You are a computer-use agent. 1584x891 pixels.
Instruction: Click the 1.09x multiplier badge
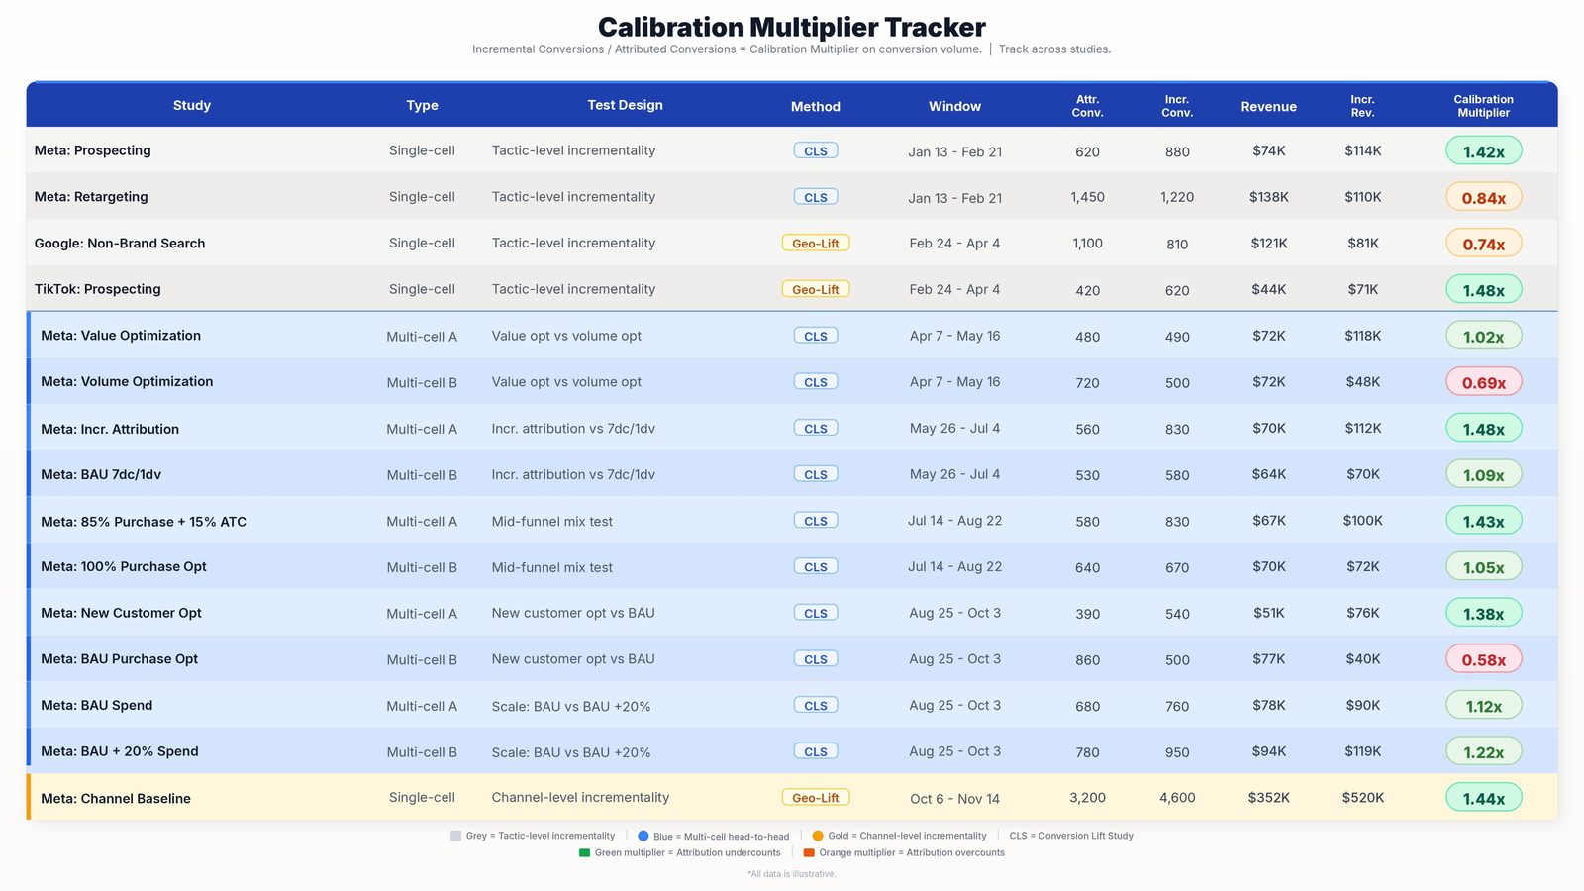1483,474
